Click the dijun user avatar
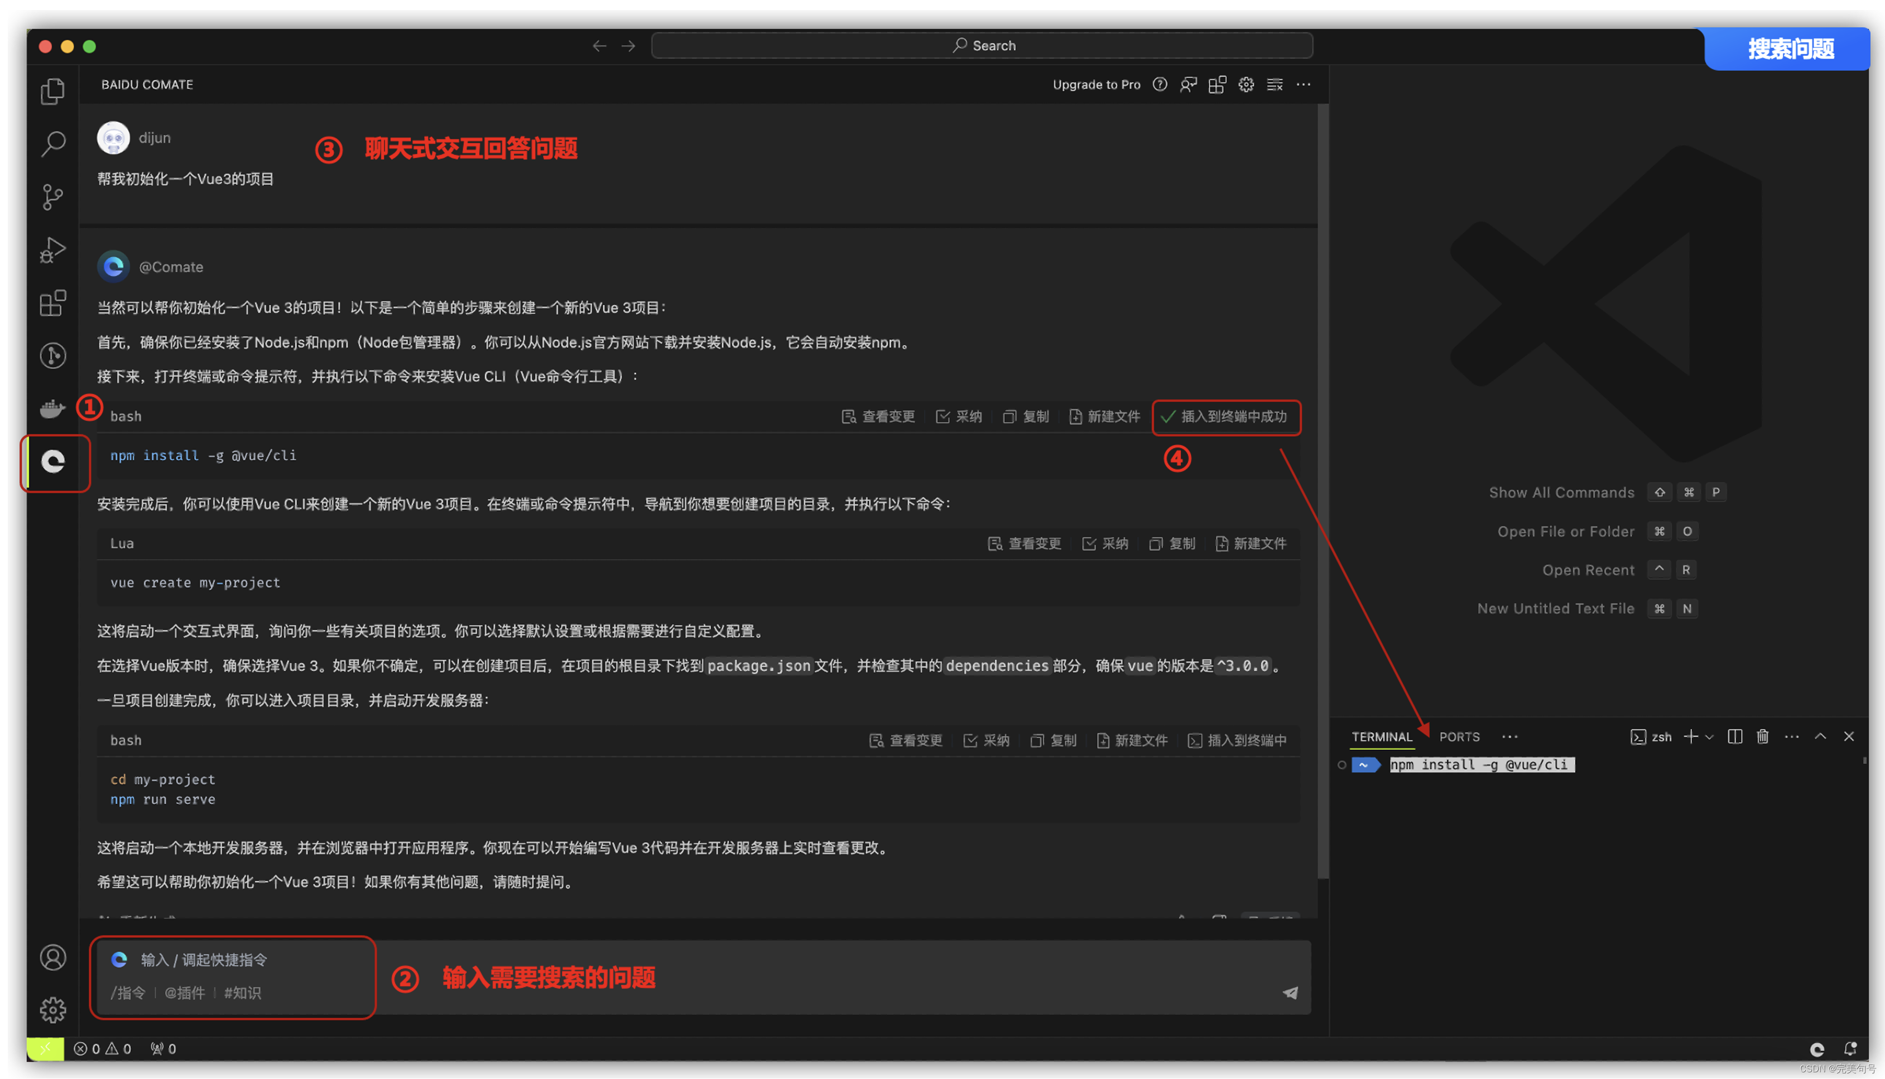Screen dimensions: 1885x1079 (113, 138)
